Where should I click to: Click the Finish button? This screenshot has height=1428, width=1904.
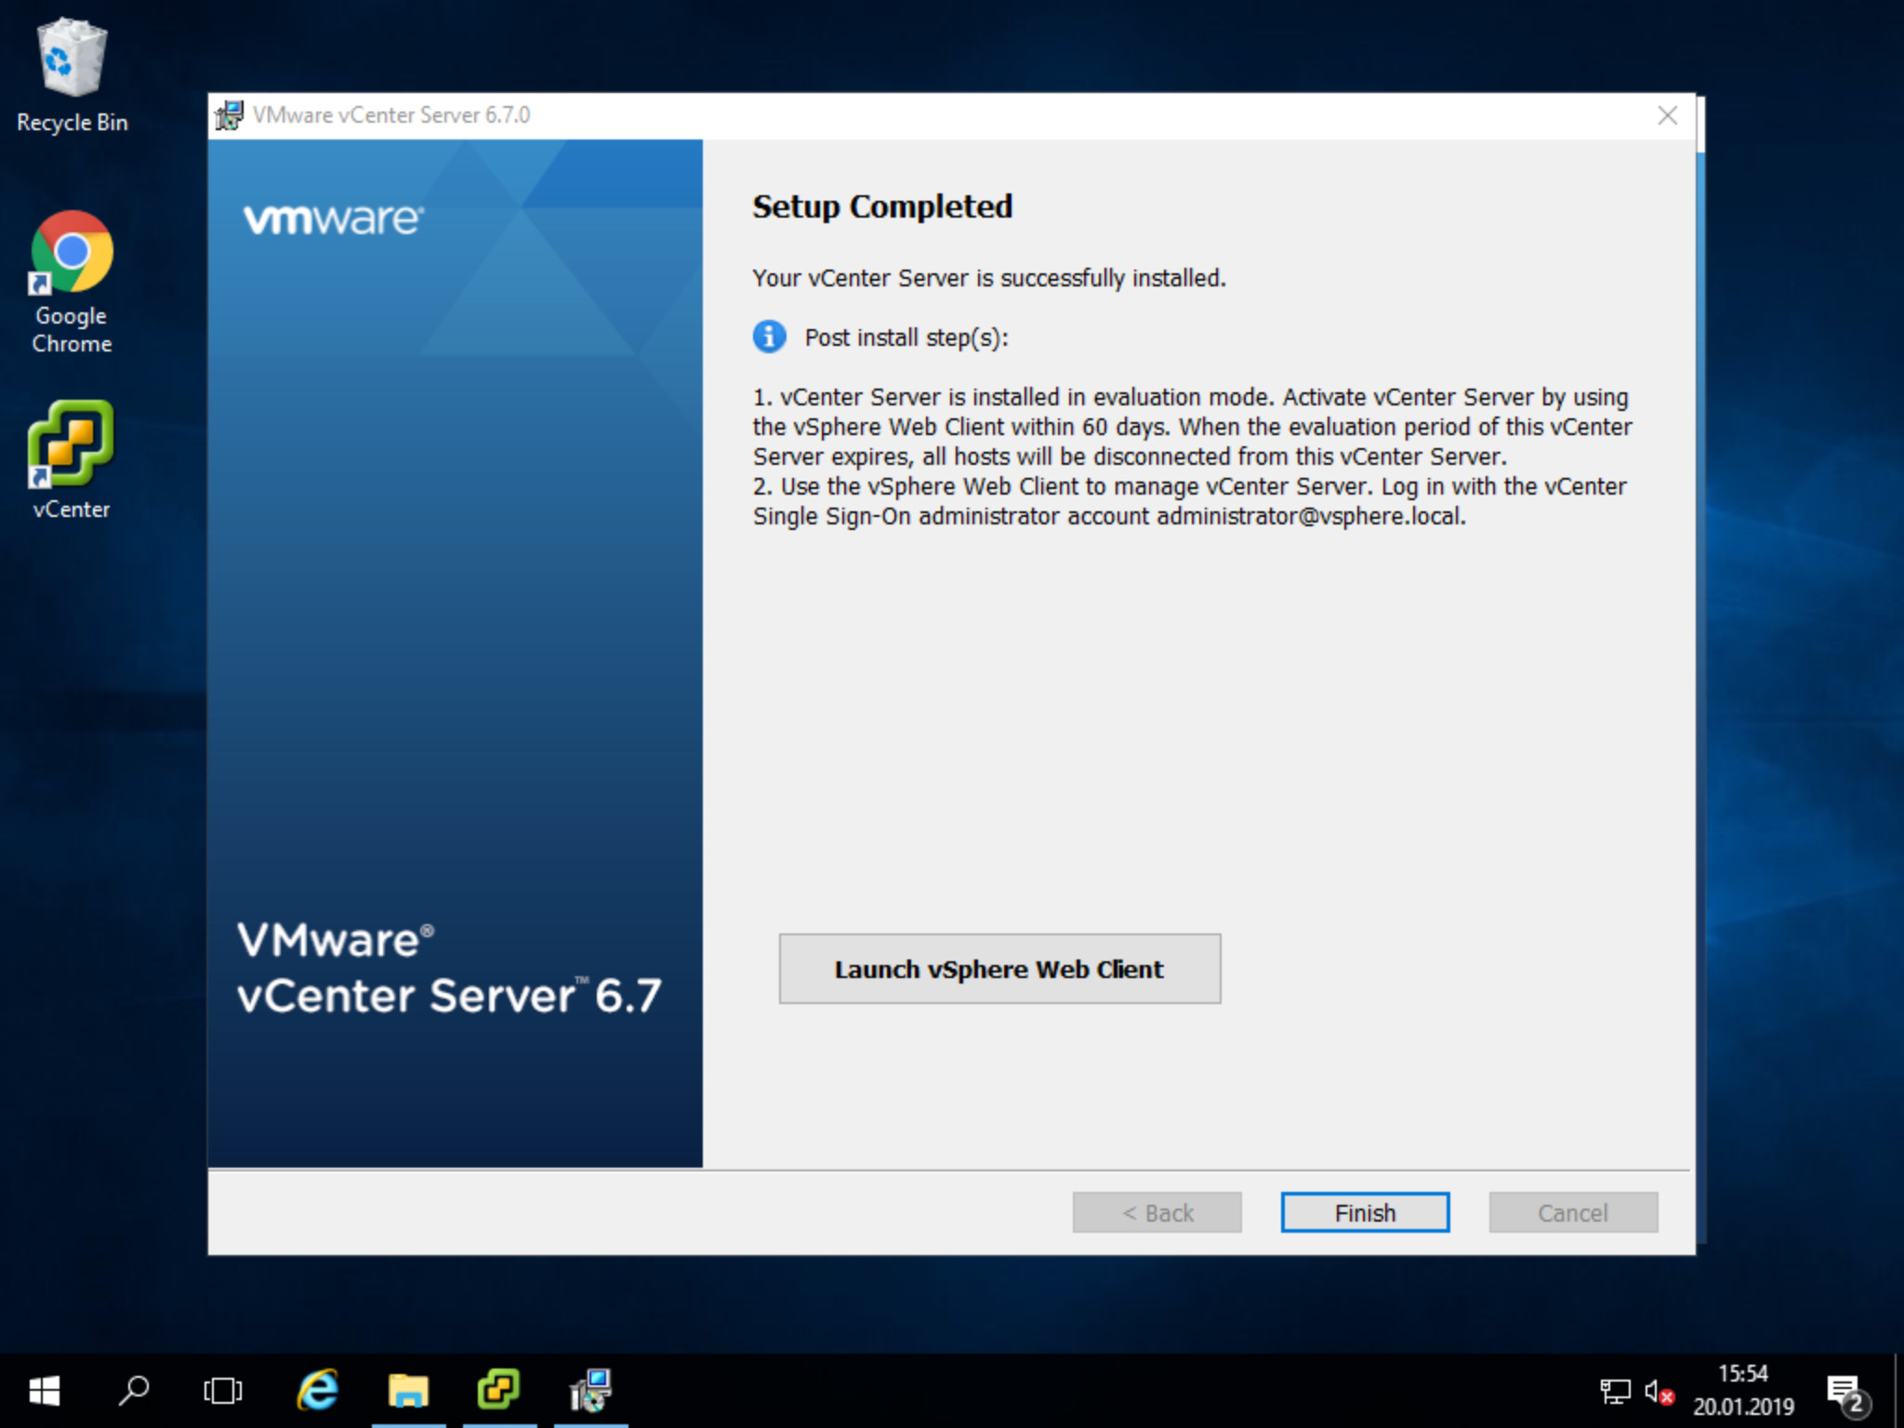[1364, 1212]
